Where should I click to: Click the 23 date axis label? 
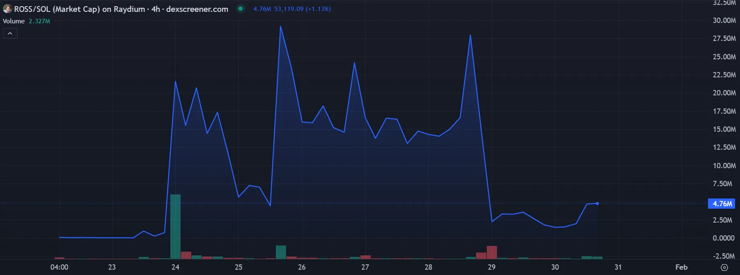click(112, 267)
